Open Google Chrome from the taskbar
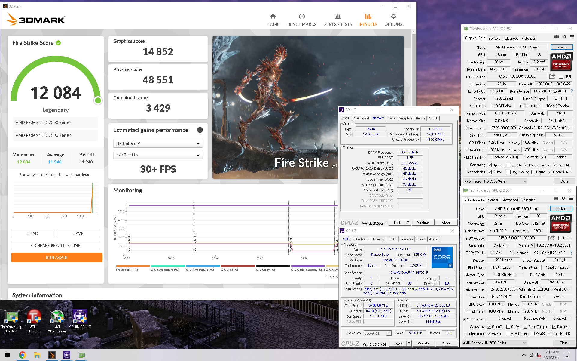 coord(22,355)
